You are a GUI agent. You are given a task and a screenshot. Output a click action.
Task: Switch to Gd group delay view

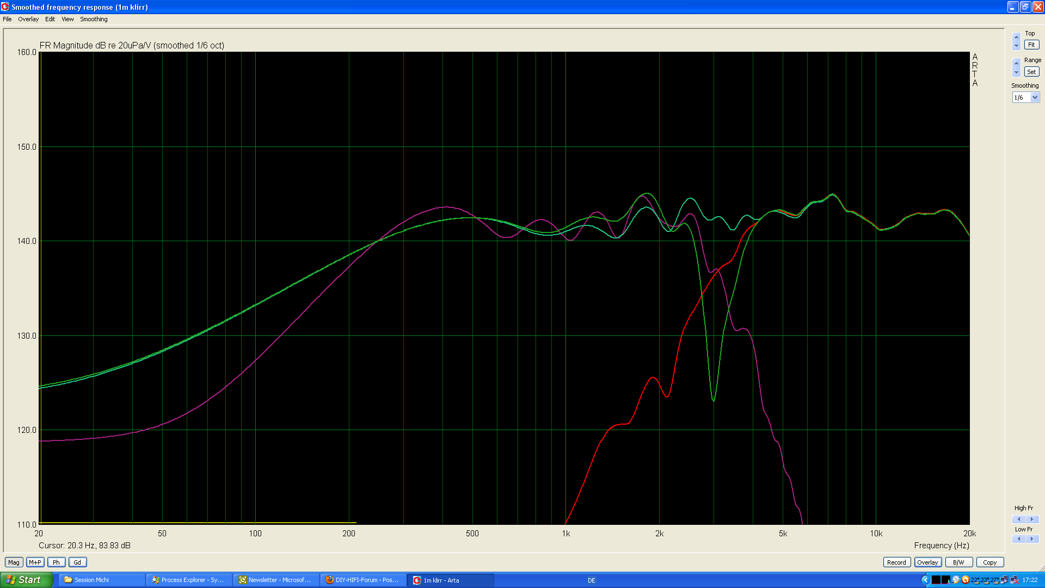coord(77,562)
